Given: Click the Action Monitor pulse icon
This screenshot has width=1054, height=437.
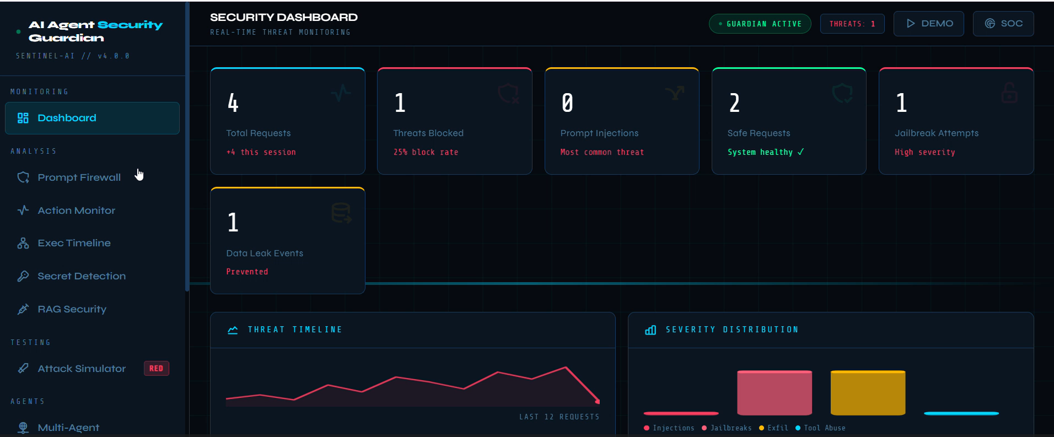Looking at the screenshot, I should pyautogui.click(x=23, y=211).
